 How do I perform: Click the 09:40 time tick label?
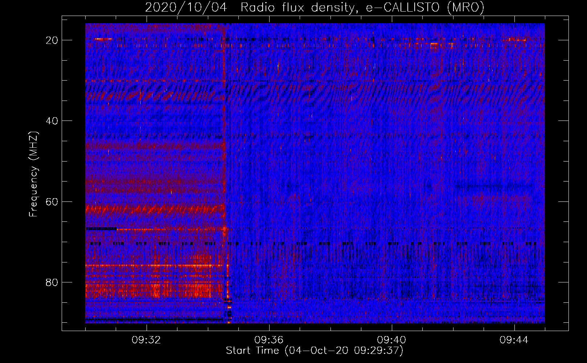coord(391,340)
